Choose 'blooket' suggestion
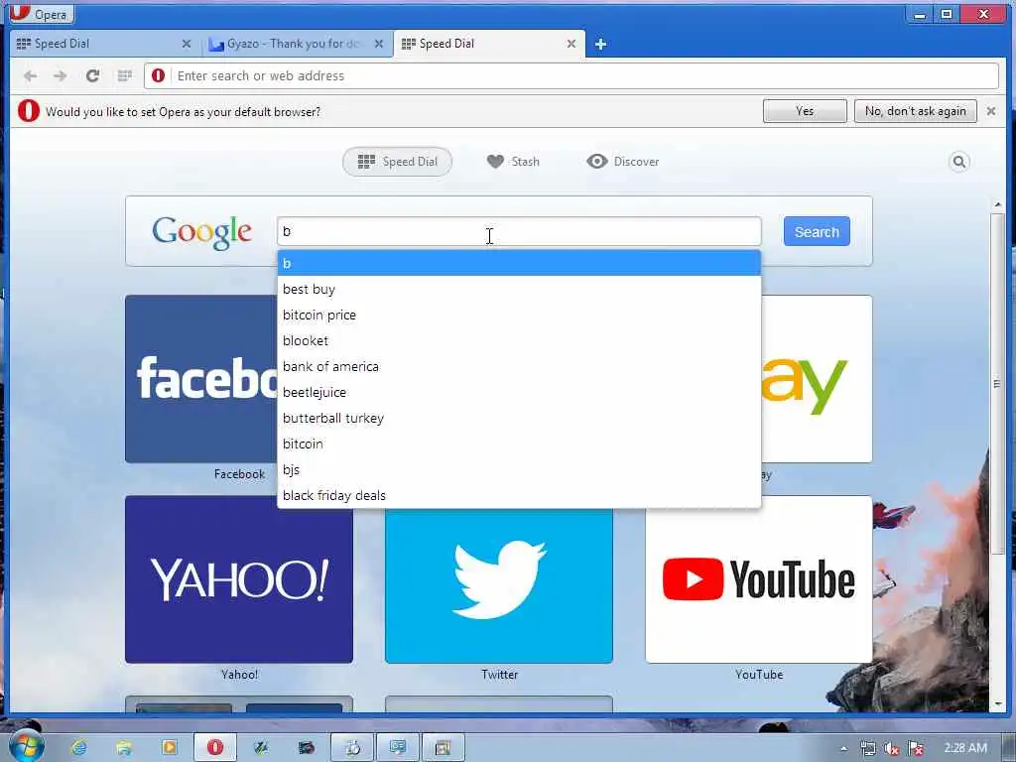This screenshot has height=762, width=1016. click(x=519, y=341)
